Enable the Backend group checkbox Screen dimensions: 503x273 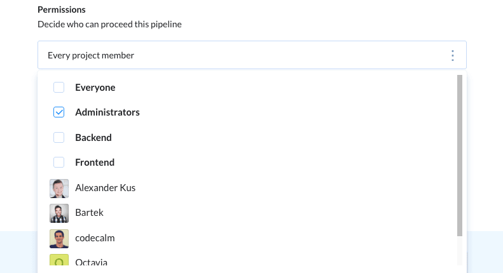(59, 138)
